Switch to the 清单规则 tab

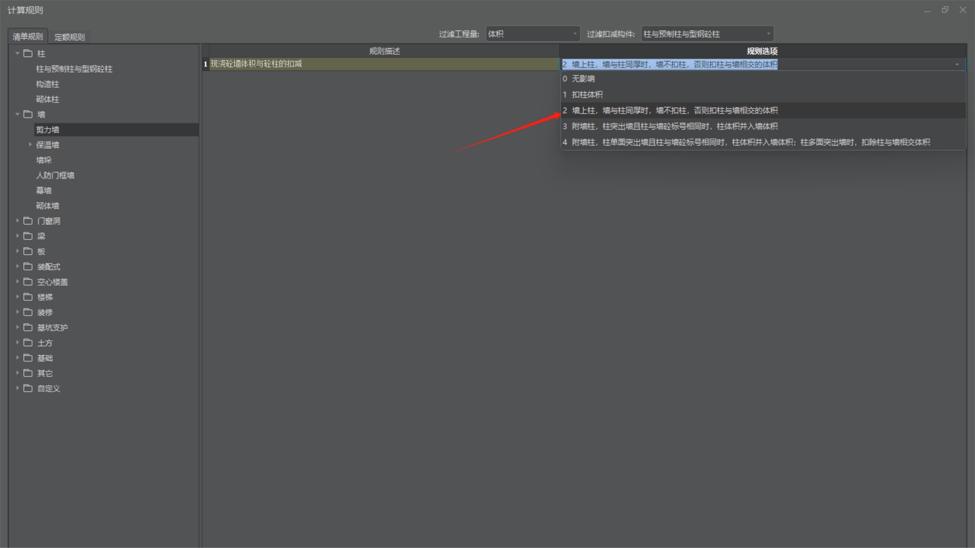(x=28, y=37)
